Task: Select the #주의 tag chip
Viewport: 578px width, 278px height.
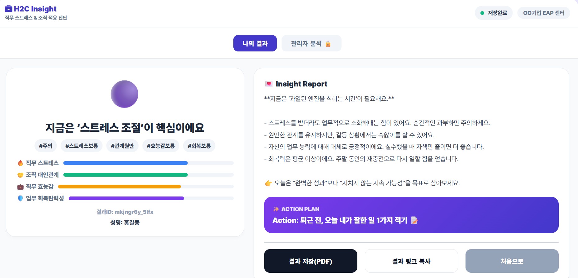Action: tap(45, 146)
